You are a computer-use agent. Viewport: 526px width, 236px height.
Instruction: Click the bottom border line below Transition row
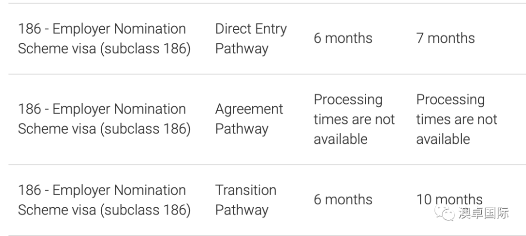(x=267, y=236)
